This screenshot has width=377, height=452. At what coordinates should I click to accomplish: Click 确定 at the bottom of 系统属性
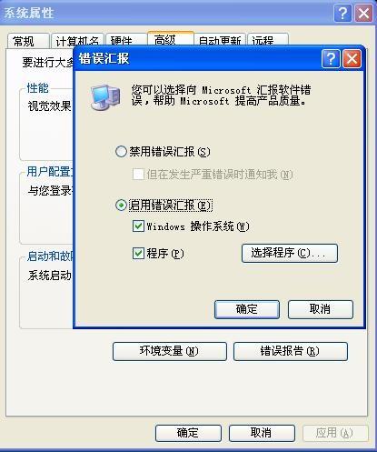tap(188, 433)
